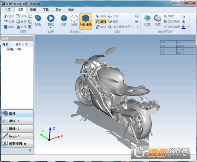Open the dropdown arrow under 播放
The width and height of the screenshot is (197, 162).
tap(51, 28)
